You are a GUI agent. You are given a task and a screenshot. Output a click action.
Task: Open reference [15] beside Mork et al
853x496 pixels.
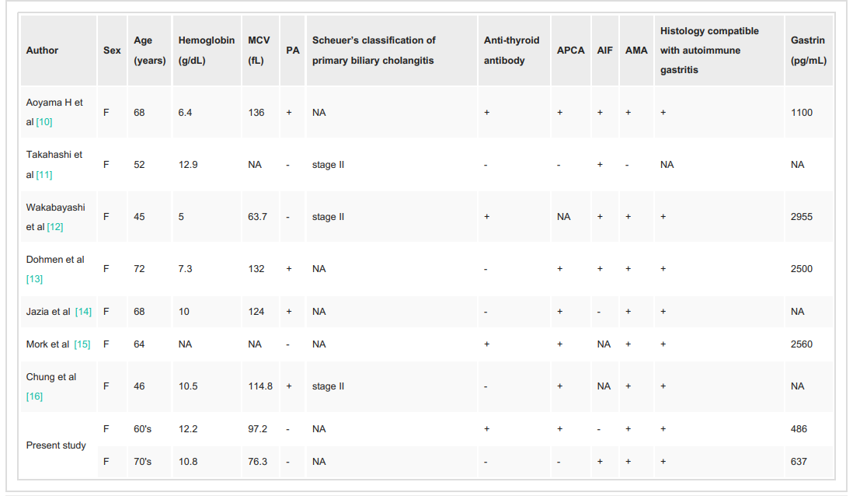pos(81,344)
